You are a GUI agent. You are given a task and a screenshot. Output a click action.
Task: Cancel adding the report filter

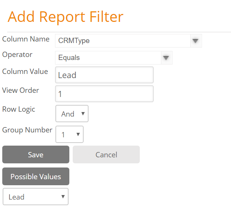(106, 155)
